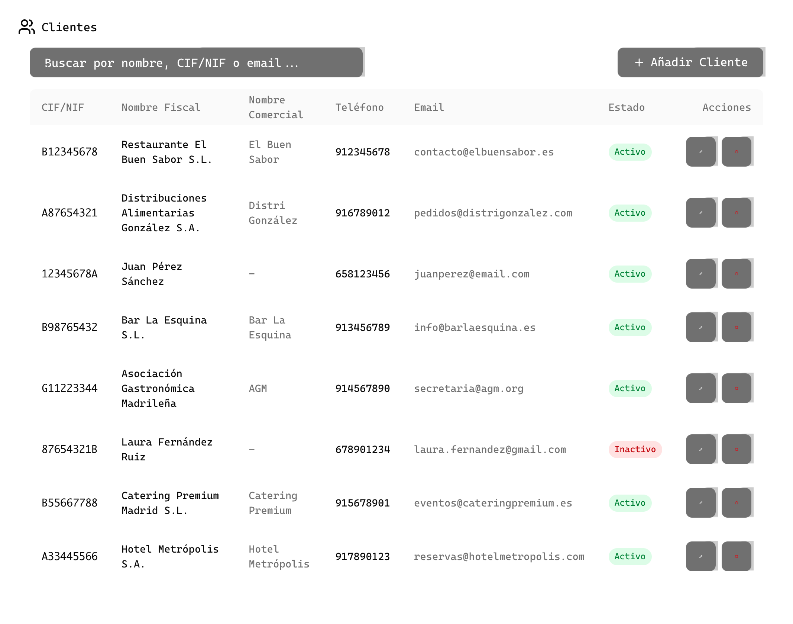793x624 pixels.
Task: Edit the Bar La Esquina client
Action: 700,327
